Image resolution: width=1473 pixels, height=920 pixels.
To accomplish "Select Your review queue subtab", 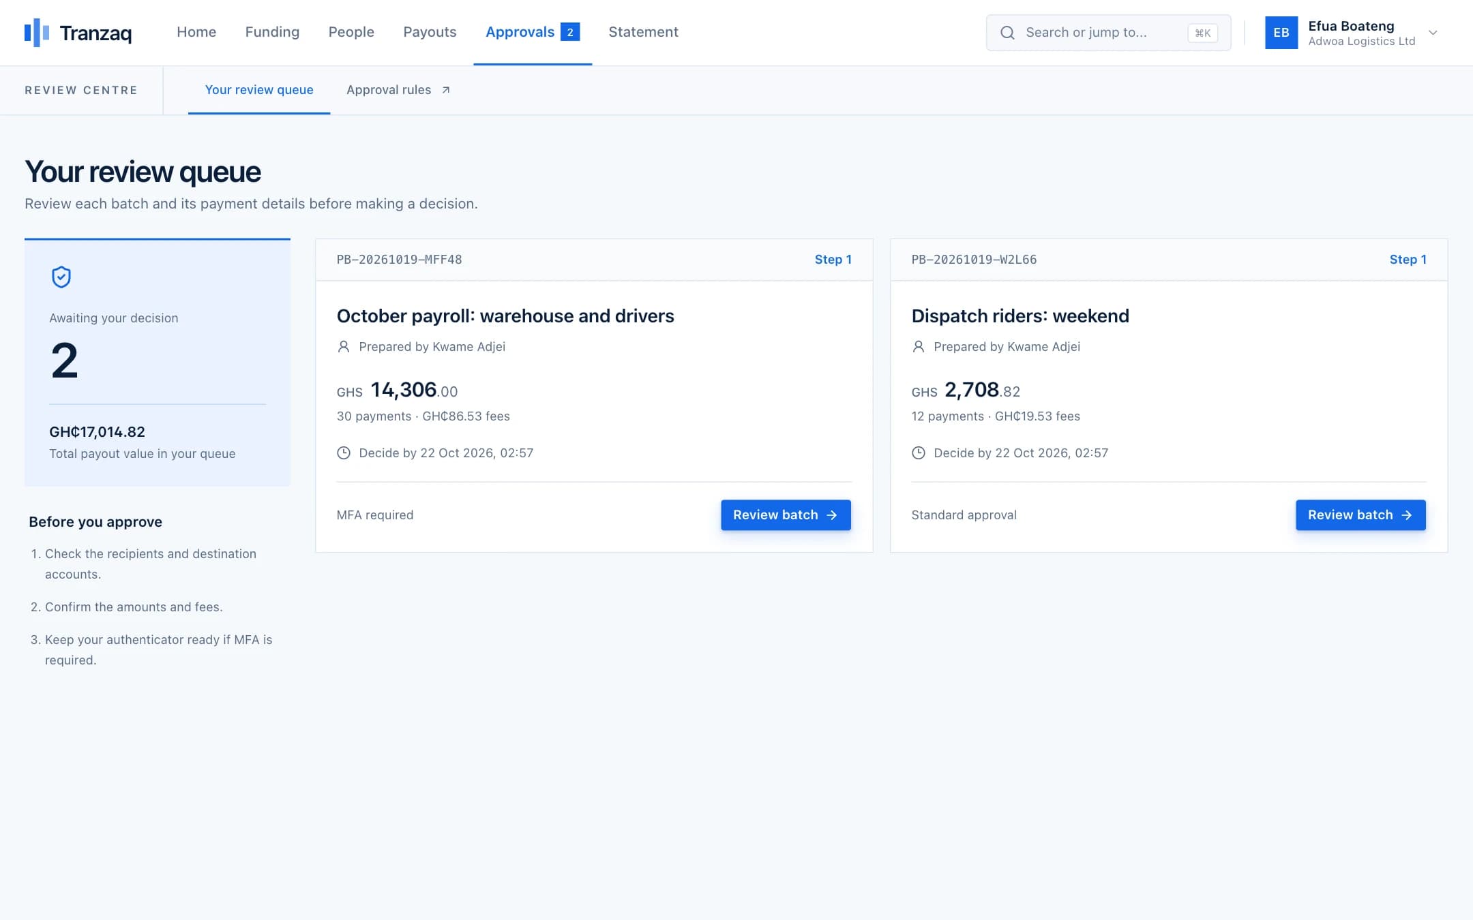I will point(259,90).
